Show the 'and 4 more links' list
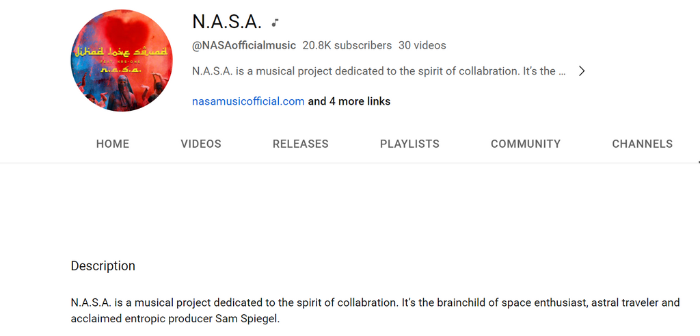700x336 pixels. click(349, 101)
